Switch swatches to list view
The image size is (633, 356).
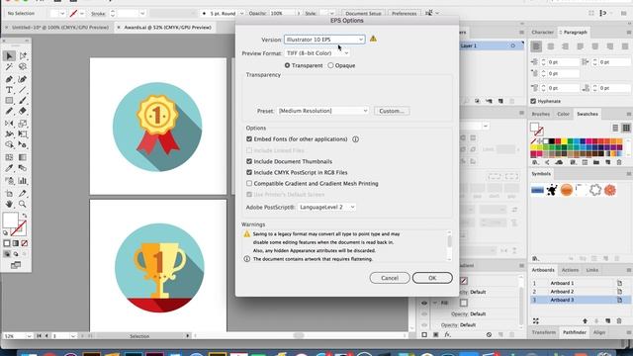(615, 128)
